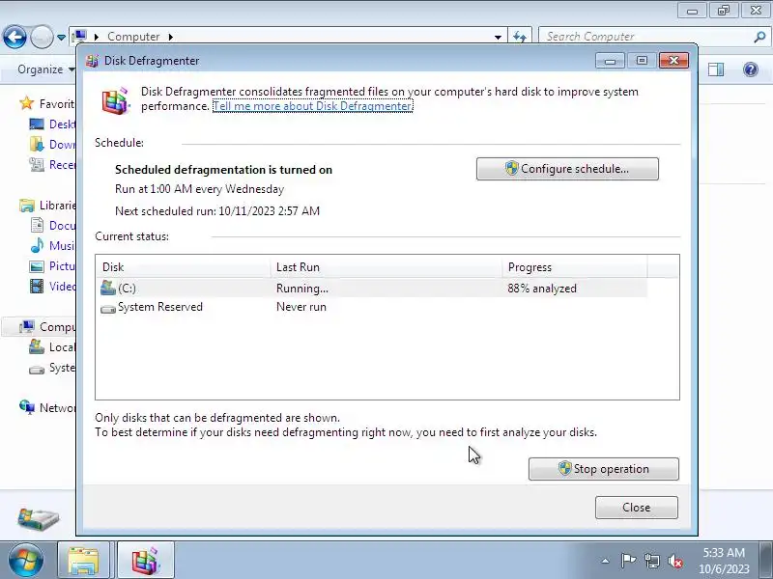Sort by the Progress column header

(x=574, y=267)
